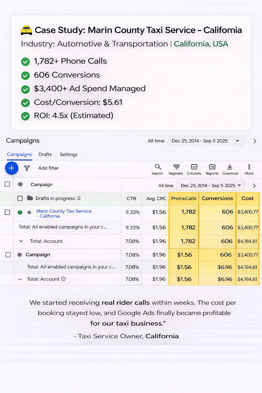Image resolution: width=262 pixels, height=393 pixels.
Task: Click the blue plus new campaign button
Action: point(12,168)
